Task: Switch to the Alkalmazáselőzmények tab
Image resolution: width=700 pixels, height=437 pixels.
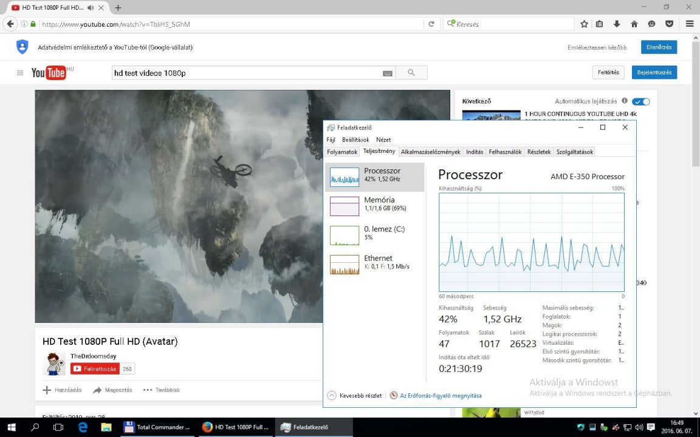Action: click(430, 152)
